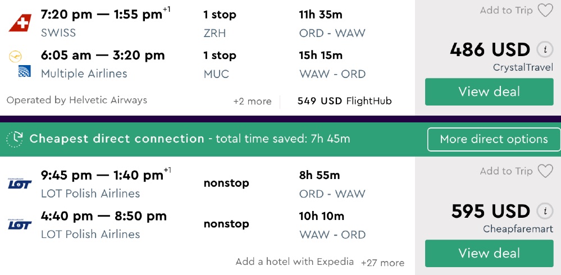Open price info icon next to 595 USD
Viewport: 561px width, 275px height.
(544, 211)
